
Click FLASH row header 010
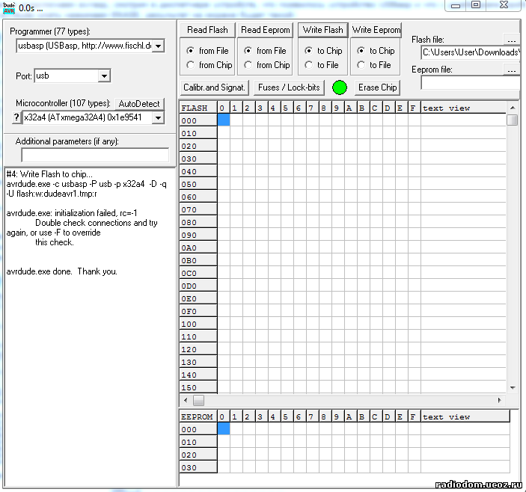(x=198, y=133)
